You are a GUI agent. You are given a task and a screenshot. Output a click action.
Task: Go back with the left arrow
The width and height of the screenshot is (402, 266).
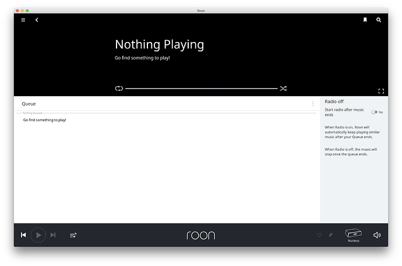[x=37, y=20]
